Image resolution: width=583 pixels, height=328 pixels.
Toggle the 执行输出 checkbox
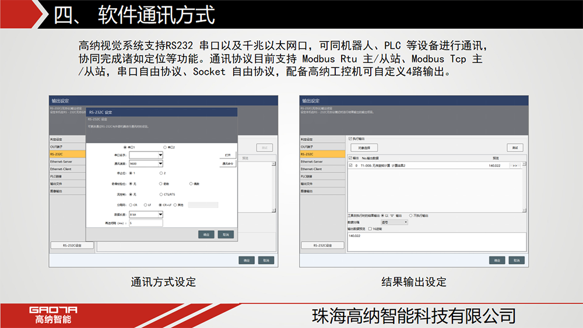pos(350,139)
